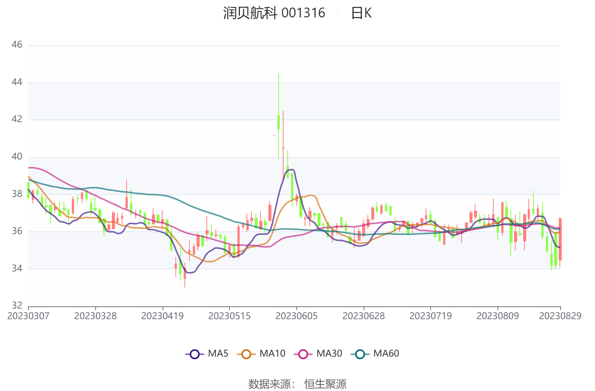Select the 日K chart period label
The height and width of the screenshot is (391, 595).
pos(361,13)
